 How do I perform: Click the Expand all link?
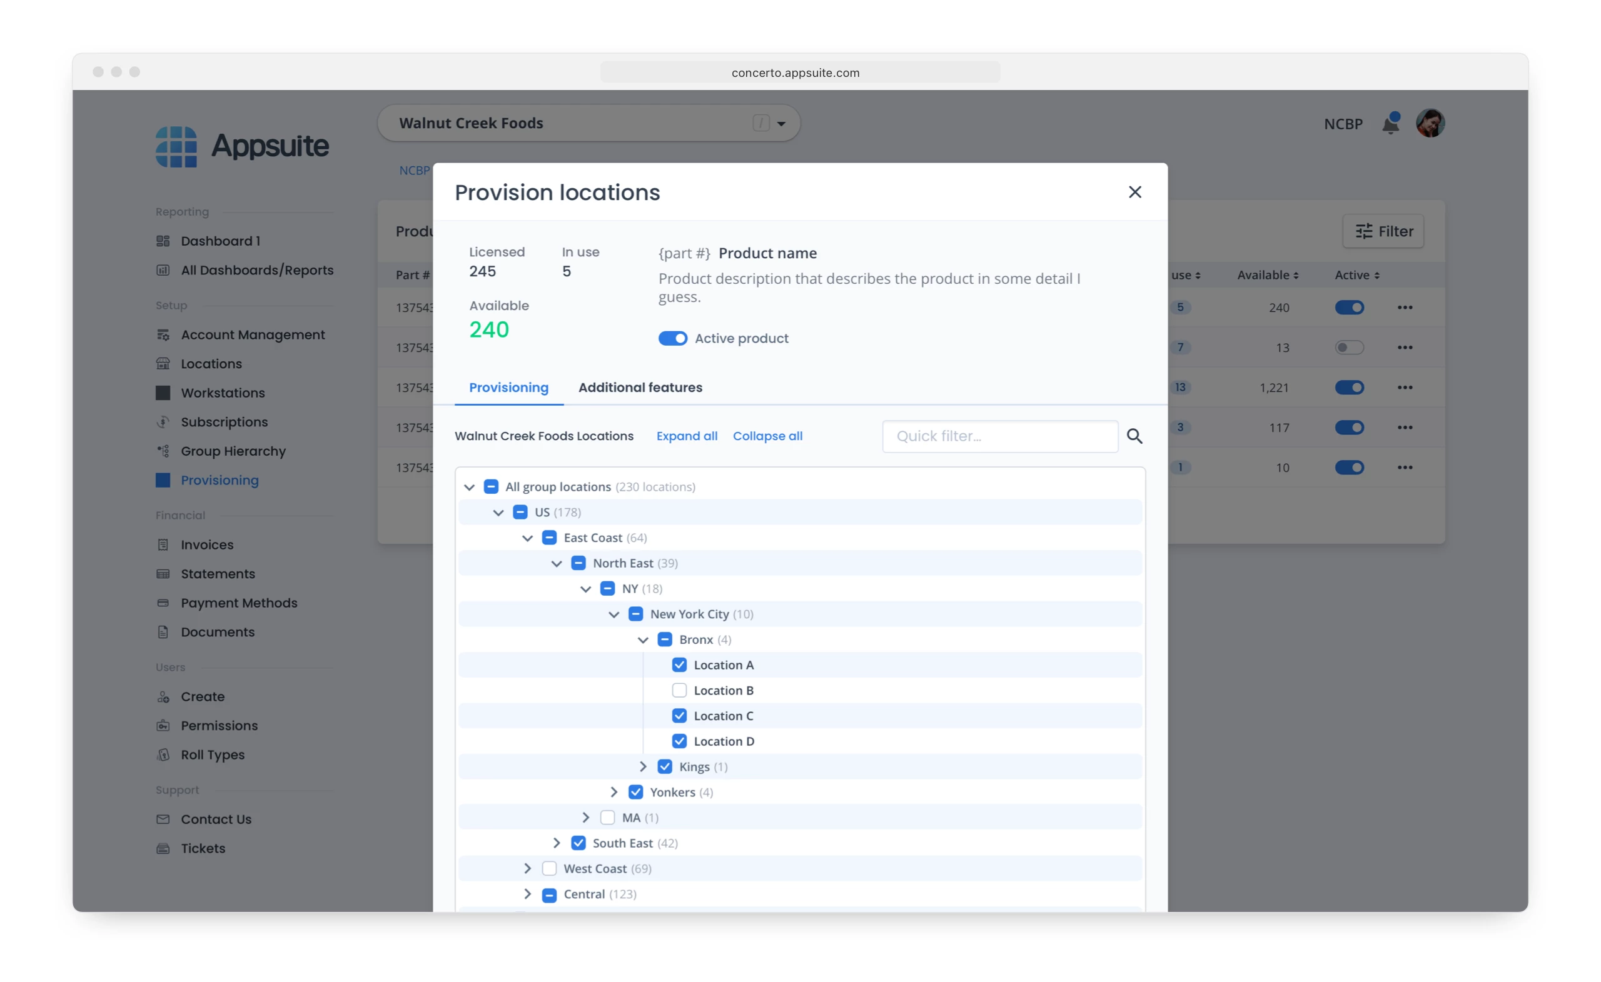(686, 436)
